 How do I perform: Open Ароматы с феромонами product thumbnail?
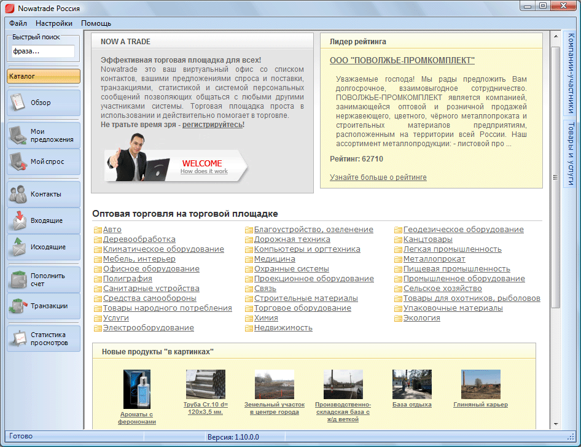(x=137, y=389)
